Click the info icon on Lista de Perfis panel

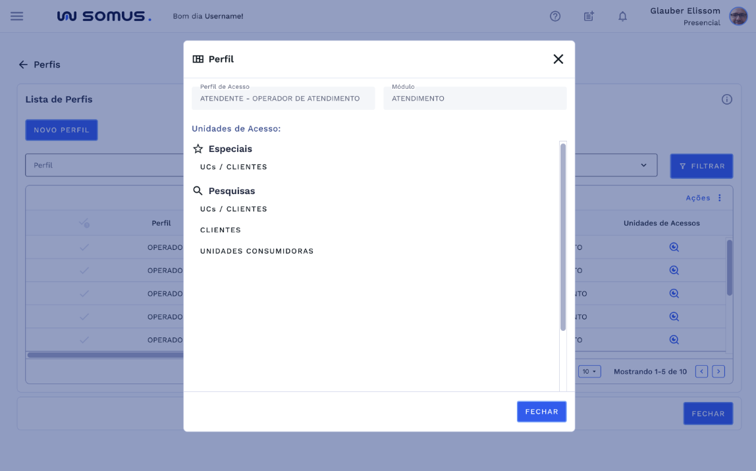click(x=726, y=99)
